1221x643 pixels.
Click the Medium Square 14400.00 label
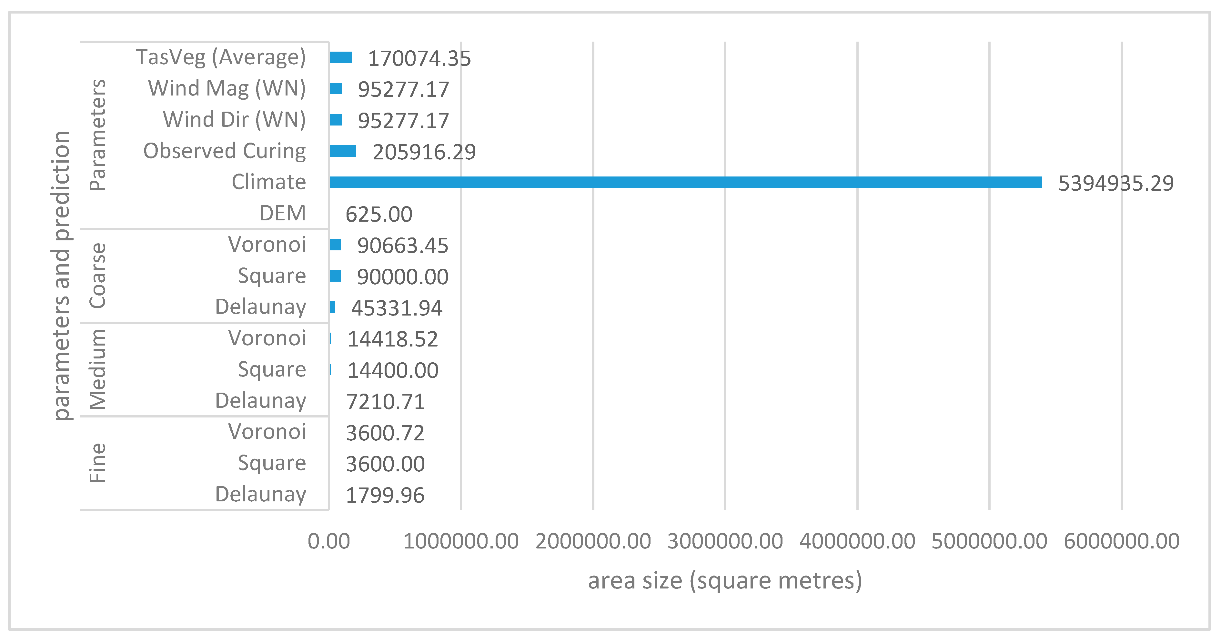click(392, 371)
